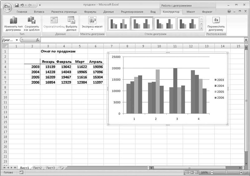Click the zoom in plus button
This screenshot has width=250, height=176.
241,172
